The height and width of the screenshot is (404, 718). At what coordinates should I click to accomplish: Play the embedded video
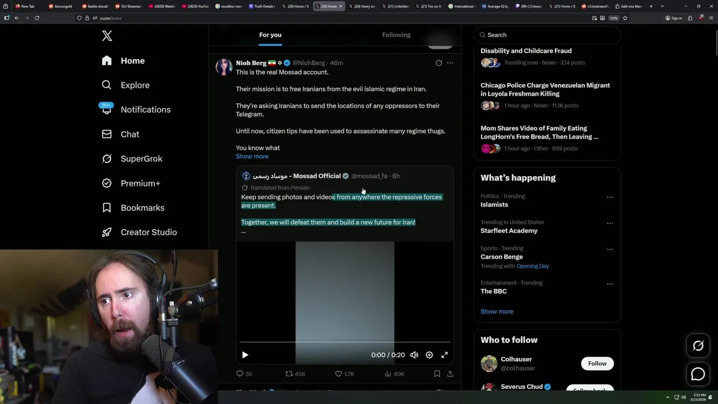[245, 355]
